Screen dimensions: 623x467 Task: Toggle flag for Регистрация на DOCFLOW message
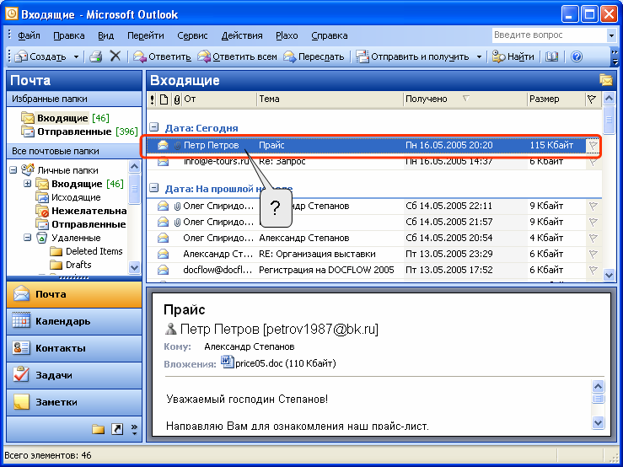(x=593, y=270)
